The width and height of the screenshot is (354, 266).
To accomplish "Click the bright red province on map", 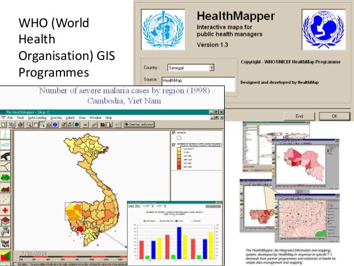I will (x=80, y=229).
